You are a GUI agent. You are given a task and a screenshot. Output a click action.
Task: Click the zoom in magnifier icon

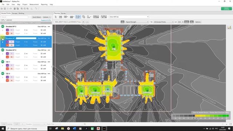[x=22, y=9]
